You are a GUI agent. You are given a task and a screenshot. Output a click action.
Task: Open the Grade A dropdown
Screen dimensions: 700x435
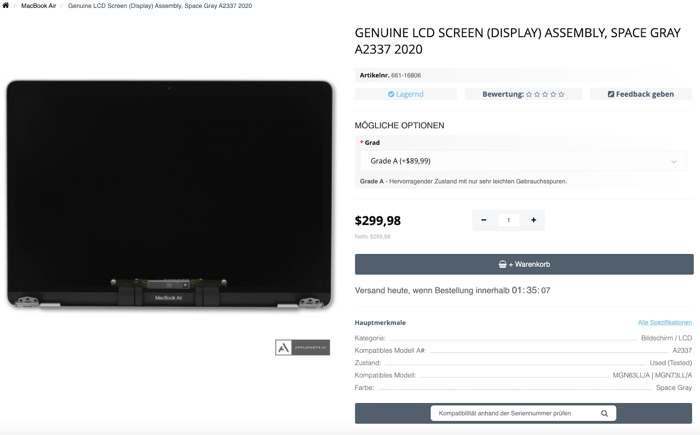click(x=523, y=161)
